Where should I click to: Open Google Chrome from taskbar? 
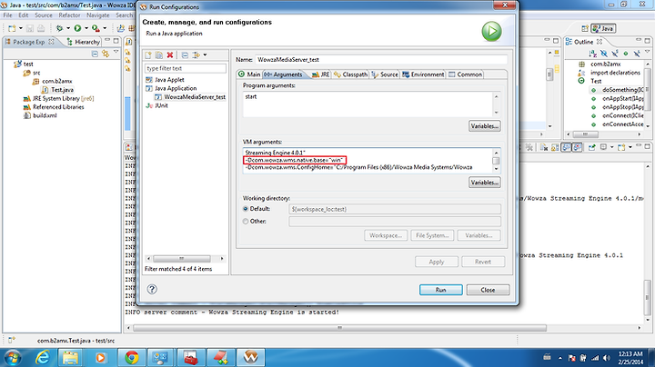click(132, 358)
